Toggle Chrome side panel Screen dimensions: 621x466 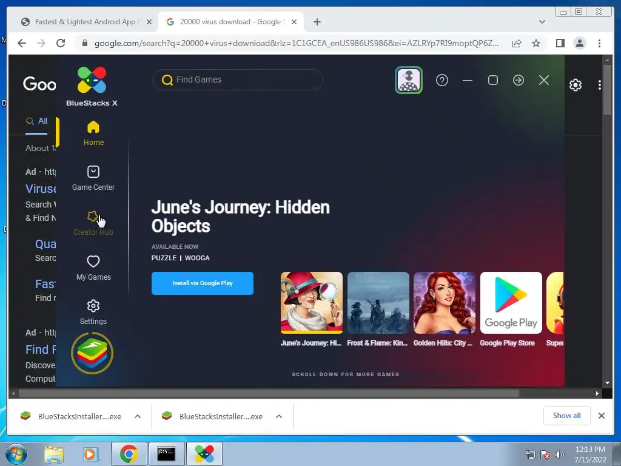click(x=560, y=43)
